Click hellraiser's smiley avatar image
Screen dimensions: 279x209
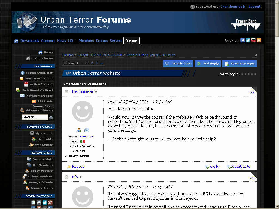(x=83, y=111)
